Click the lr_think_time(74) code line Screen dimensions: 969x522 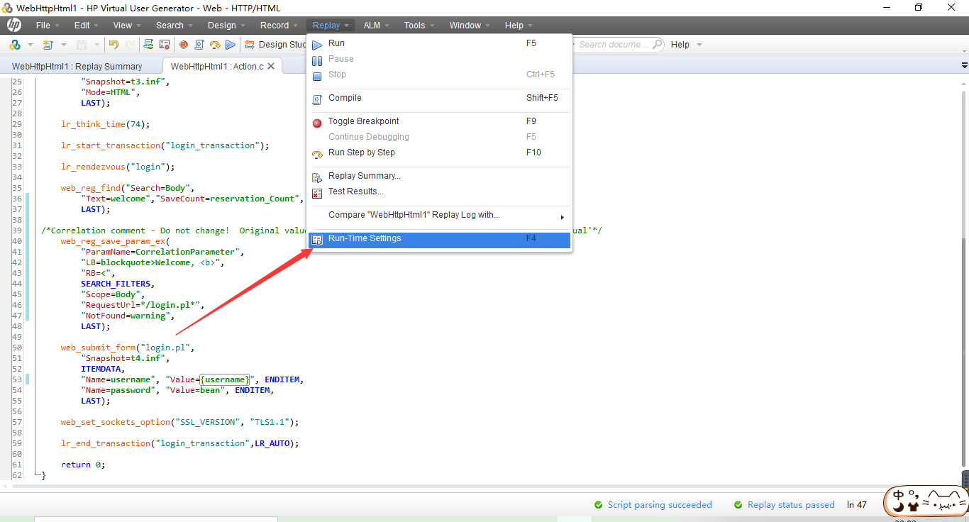[x=106, y=124]
